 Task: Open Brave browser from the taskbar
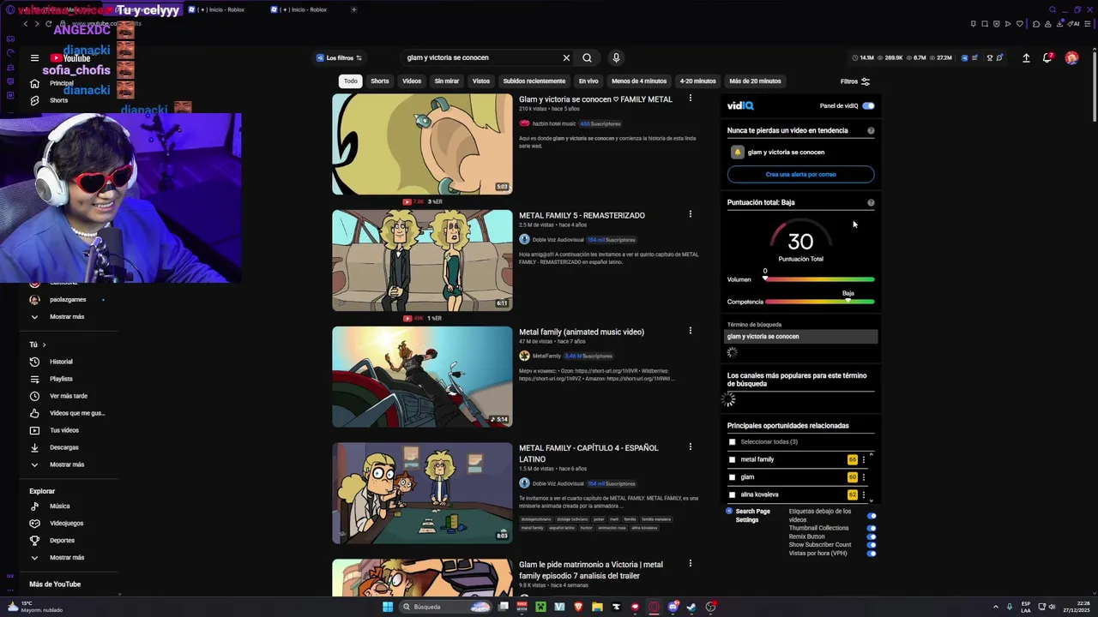click(x=578, y=607)
